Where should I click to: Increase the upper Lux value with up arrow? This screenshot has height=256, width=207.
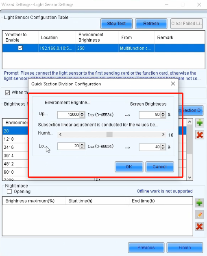[x=83, y=113]
